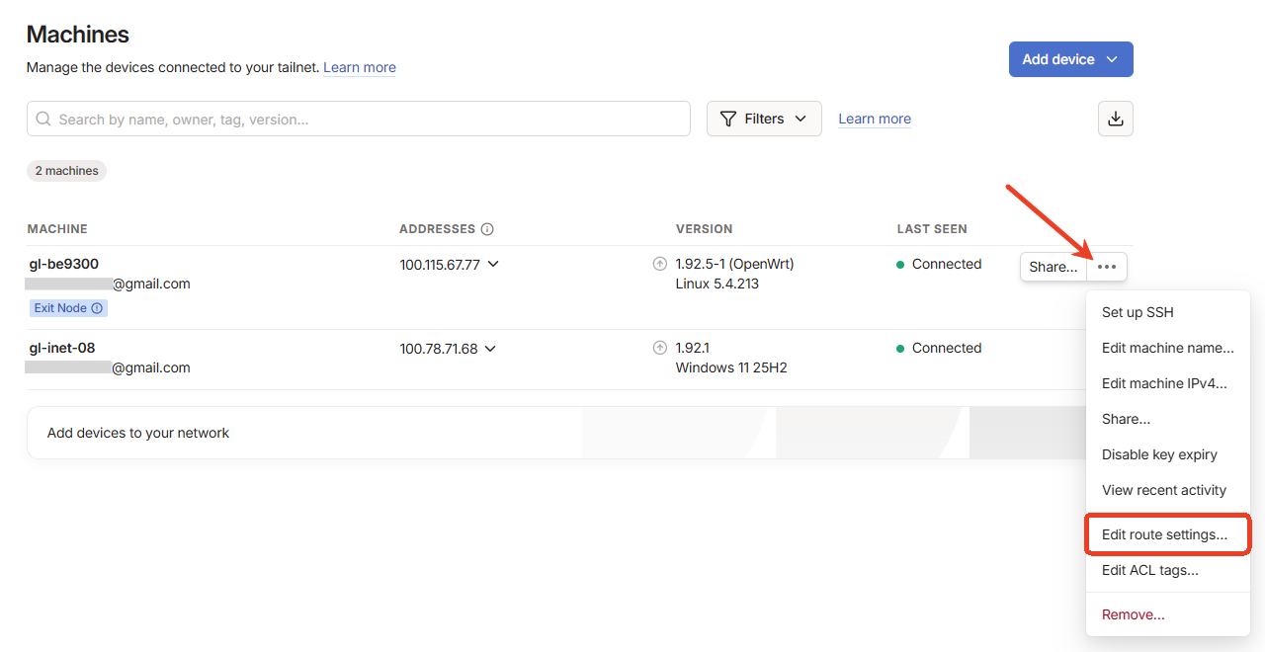Click update arrow icon for version 1.92.1
Viewport: 1265px width, 652px height.
[x=660, y=348]
